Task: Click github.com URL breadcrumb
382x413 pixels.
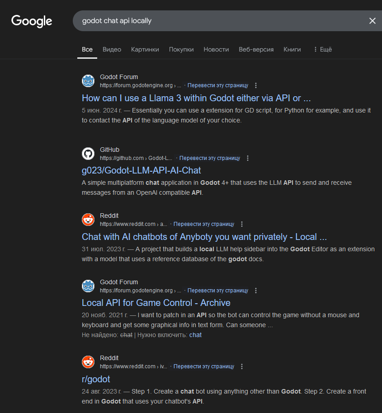Action: pos(136,158)
